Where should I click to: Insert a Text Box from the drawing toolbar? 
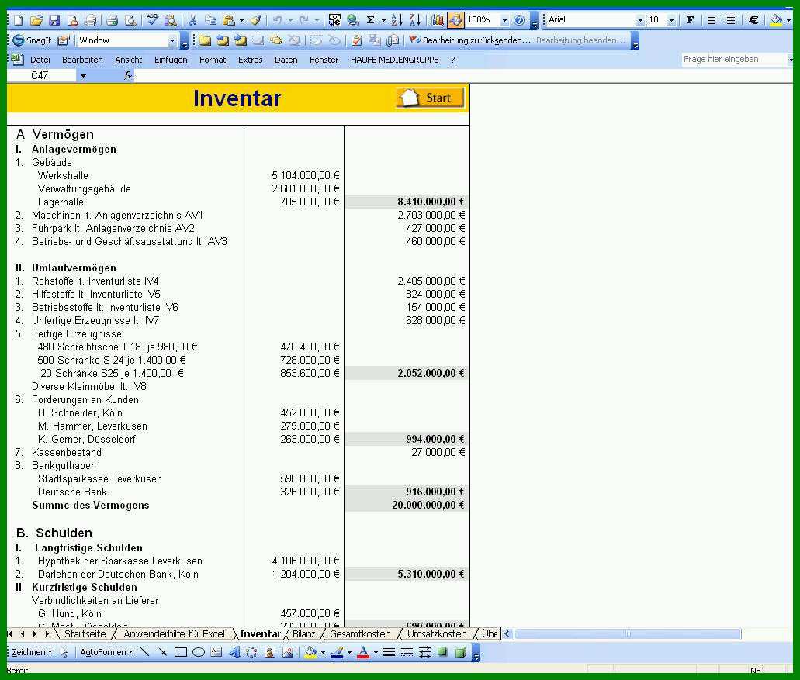pyautogui.click(x=216, y=652)
